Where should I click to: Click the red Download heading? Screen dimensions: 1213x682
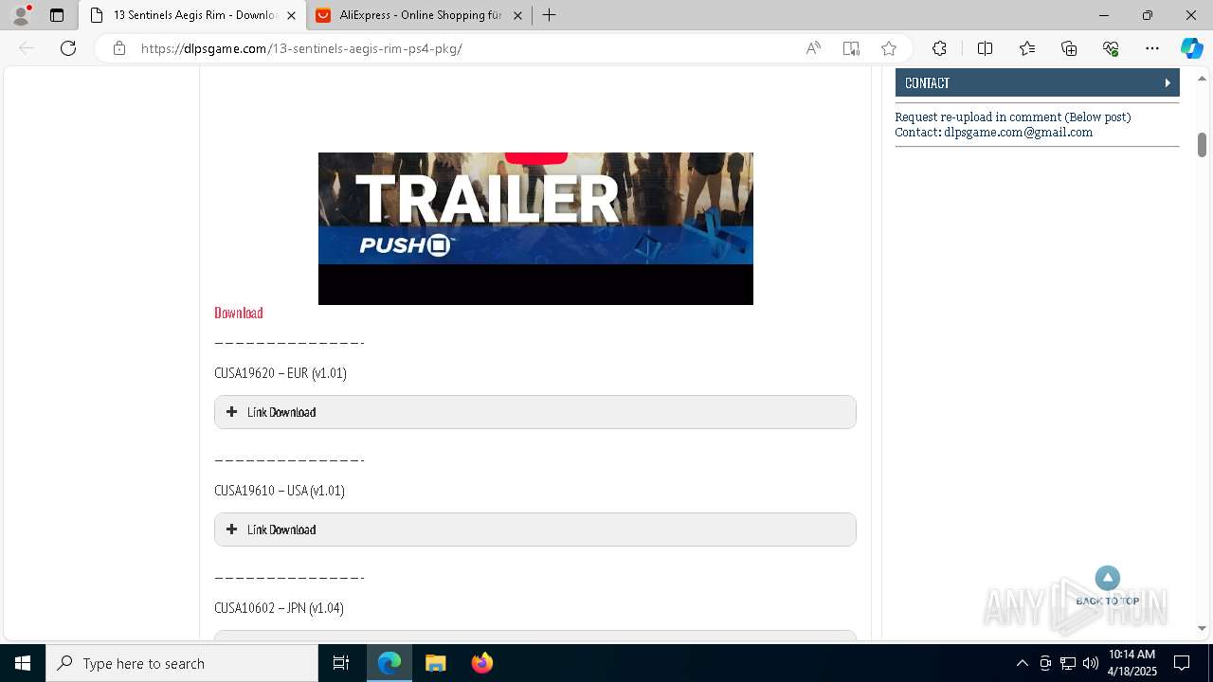pyautogui.click(x=239, y=313)
